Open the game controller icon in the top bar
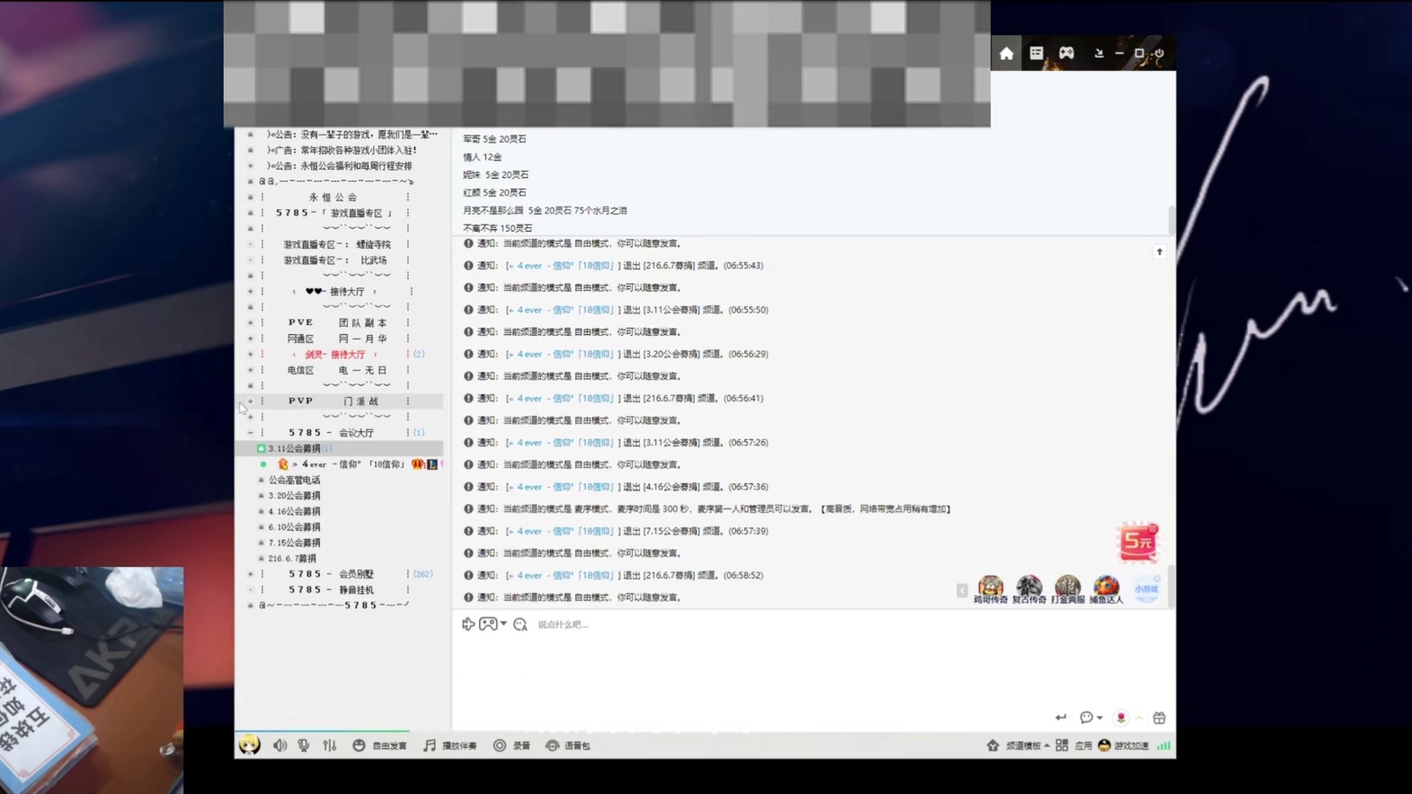The width and height of the screenshot is (1412, 794). pos(1066,53)
